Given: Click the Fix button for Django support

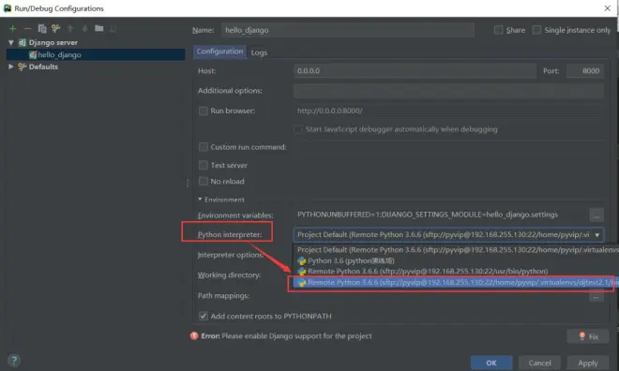Looking at the screenshot, I should click(x=588, y=336).
